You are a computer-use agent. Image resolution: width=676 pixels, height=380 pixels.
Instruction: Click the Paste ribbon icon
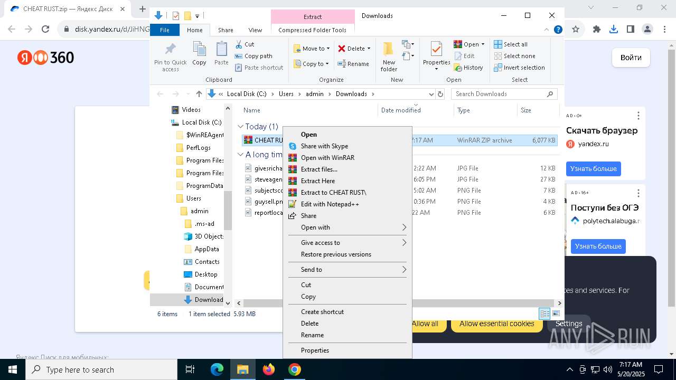point(221,50)
